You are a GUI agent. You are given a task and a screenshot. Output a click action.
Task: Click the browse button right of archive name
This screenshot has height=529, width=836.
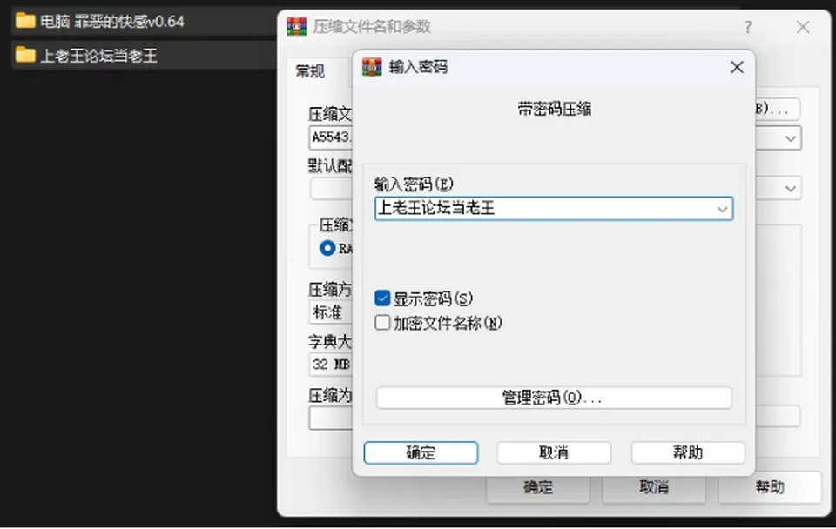point(778,110)
